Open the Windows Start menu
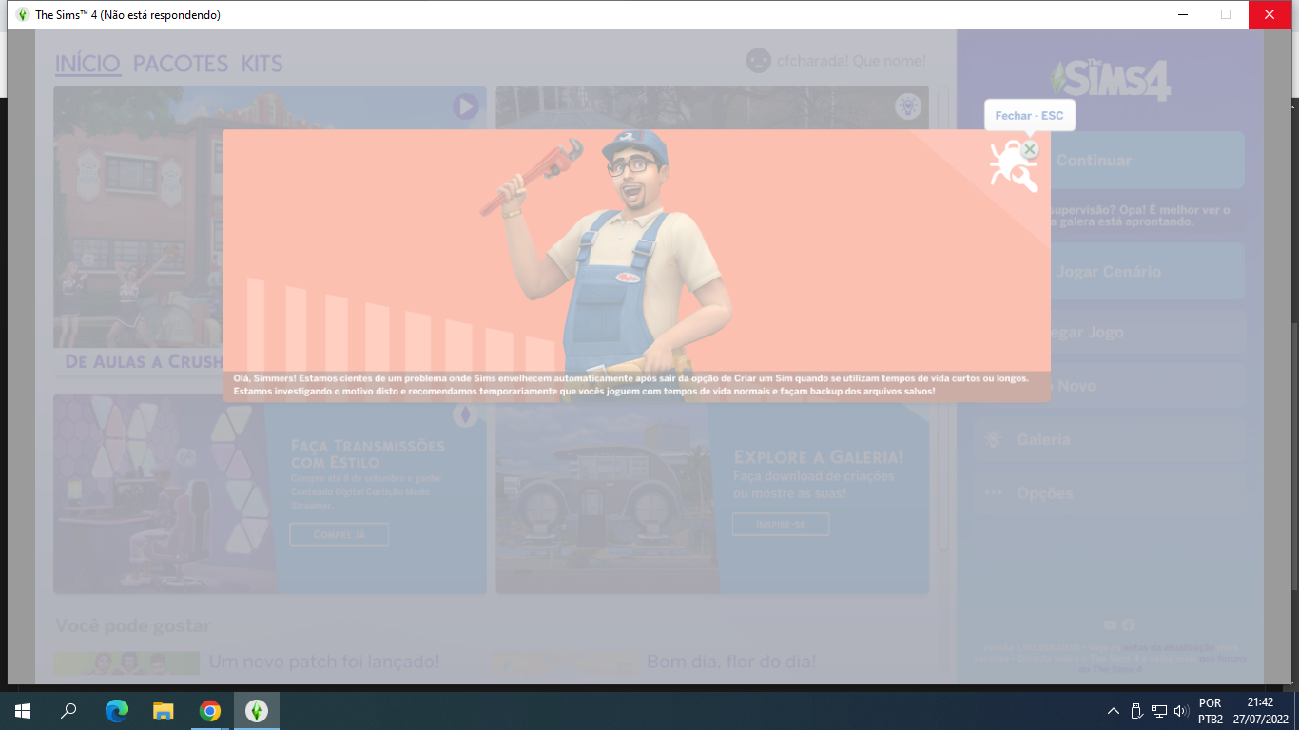Screen dimensions: 1299x730 pyautogui.click(x=23, y=711)
